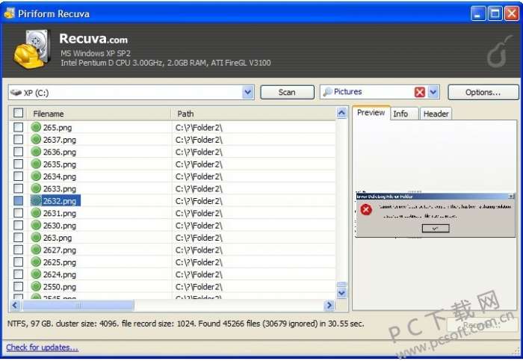Check the box for 2632.png
Screen dimensions: 523x361
(19, 200)
